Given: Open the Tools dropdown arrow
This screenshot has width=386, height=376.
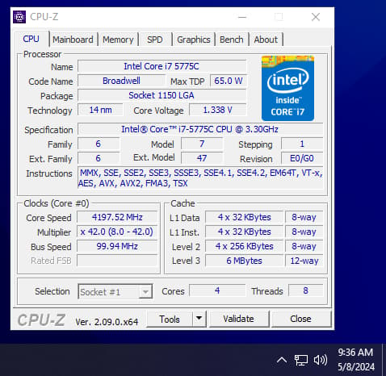Looking at the screenshot, I should 199,319.
